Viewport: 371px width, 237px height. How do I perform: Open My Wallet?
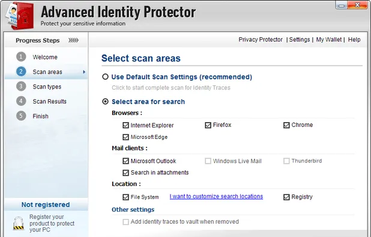click(x=328, y=40)
